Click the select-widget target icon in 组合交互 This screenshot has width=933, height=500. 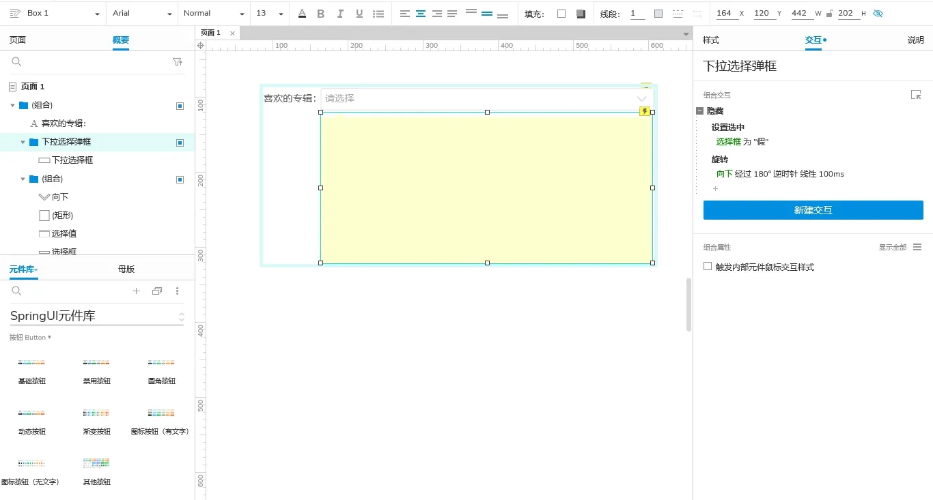click(916, 95)
